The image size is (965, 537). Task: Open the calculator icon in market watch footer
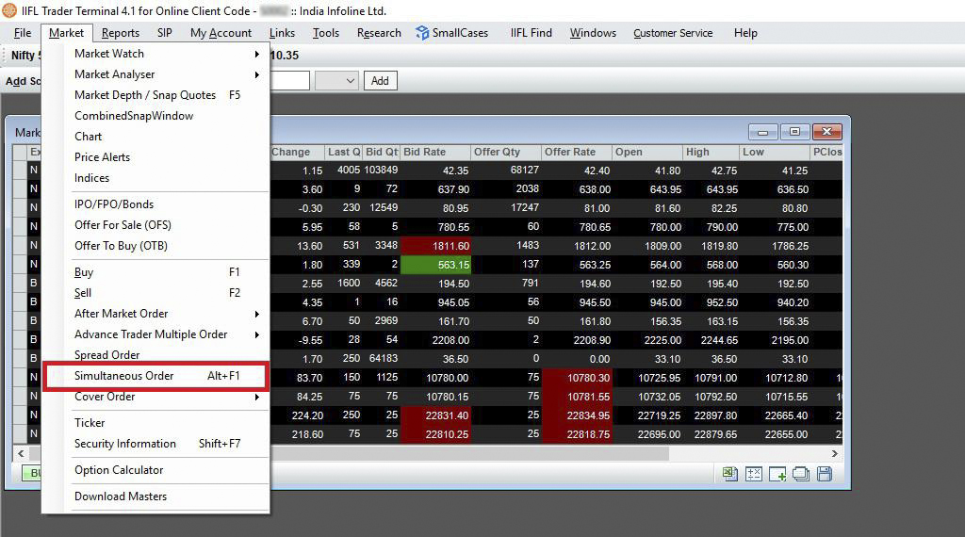click(x=754, y=474)
